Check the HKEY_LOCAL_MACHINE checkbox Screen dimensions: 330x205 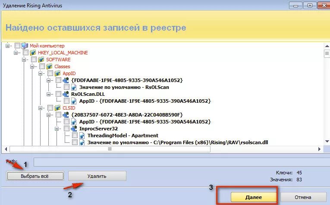coord(25,52)
